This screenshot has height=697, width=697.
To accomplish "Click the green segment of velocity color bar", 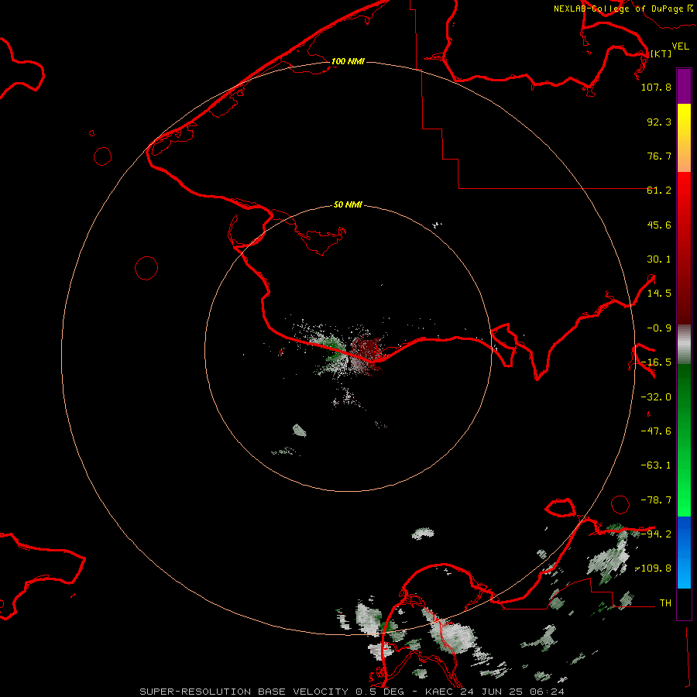I will point(684,440).
